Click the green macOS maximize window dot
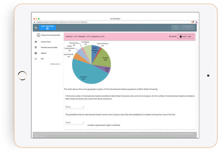 pos(39,19)
